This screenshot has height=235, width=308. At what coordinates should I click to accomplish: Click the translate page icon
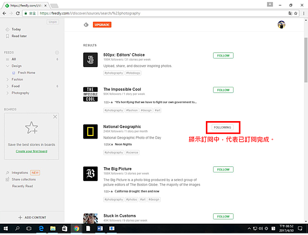pos(290,13)
